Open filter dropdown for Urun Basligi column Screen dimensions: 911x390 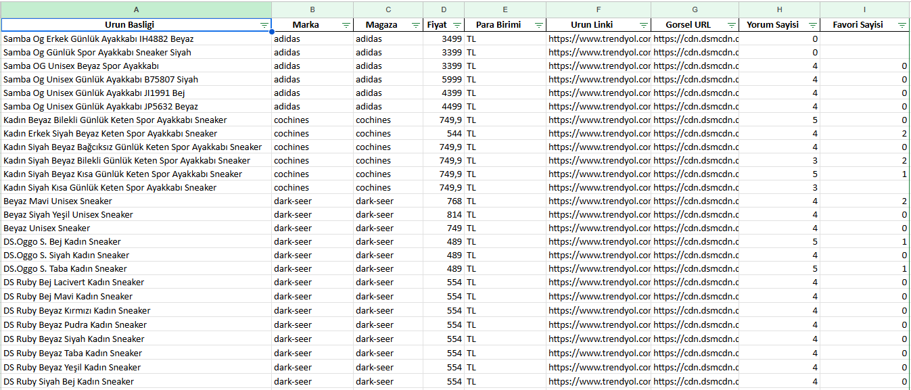[x=264, y=25]
